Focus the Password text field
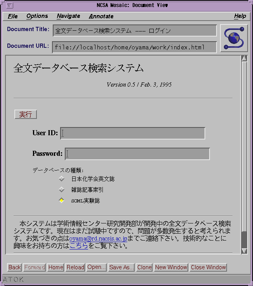253x286 pixels. [x=137, y=154]
